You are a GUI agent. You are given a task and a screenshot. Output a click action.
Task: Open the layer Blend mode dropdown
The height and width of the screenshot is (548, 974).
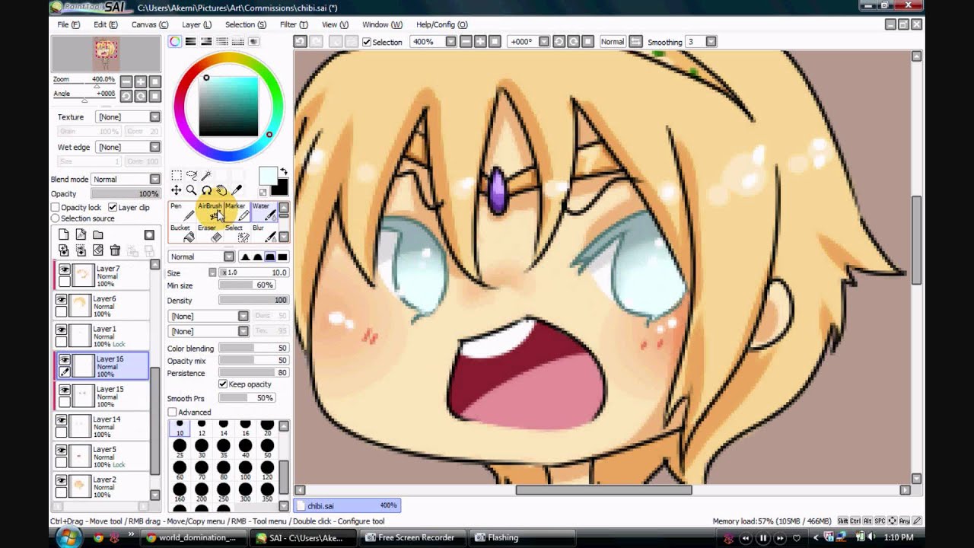point(126,180)
